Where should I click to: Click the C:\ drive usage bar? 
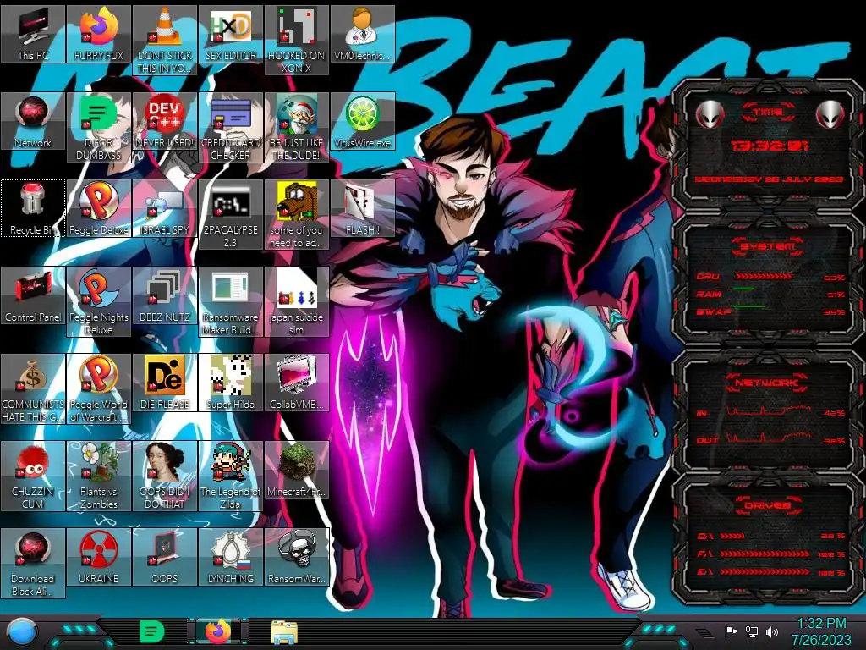coord(732,536)
